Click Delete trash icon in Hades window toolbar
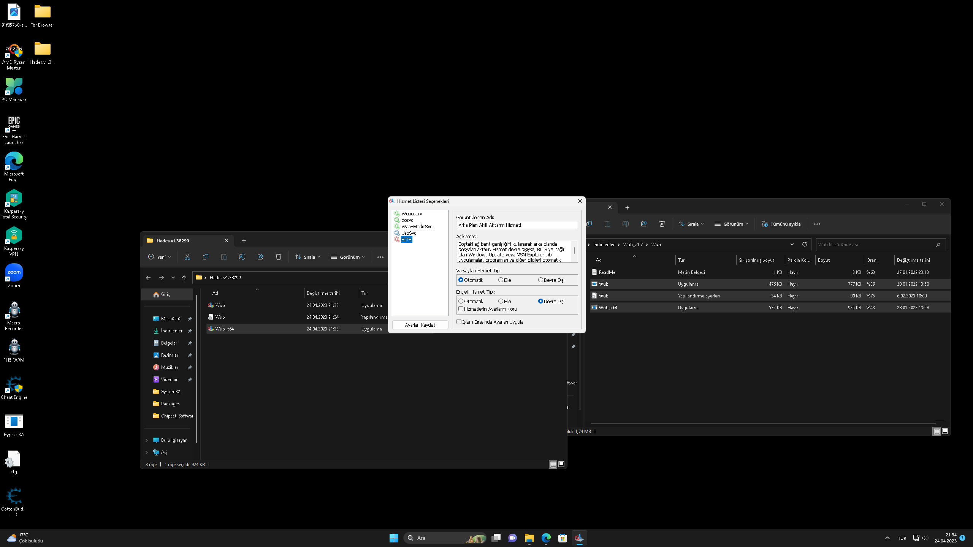The image size is (973, 547). point(278,257)
